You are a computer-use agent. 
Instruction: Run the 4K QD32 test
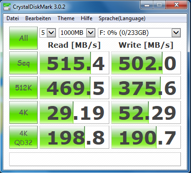pos(23,137)
